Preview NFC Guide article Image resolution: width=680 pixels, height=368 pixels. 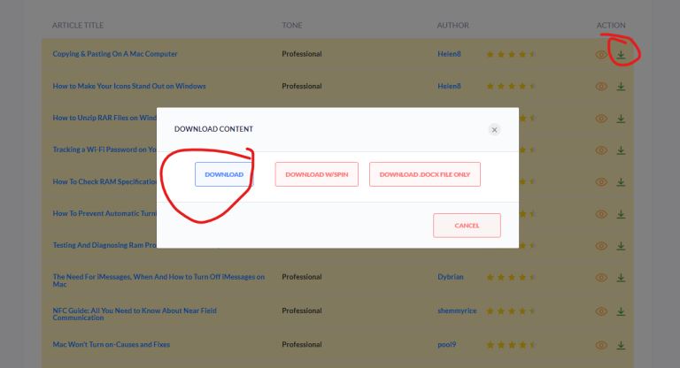tap(601, 311)
